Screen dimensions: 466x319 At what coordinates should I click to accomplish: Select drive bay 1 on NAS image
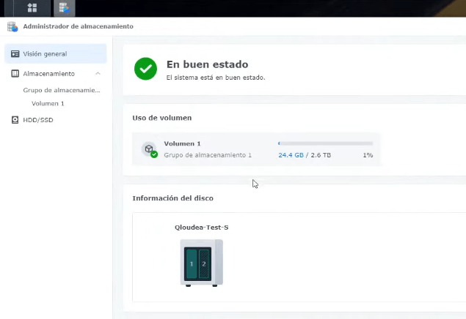[192, 263]
